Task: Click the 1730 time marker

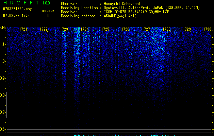Action: pyautogui.click(x=207, y=29)
